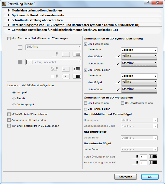
Task: Collapse Gemischte Einstellungen für Bibliothekselemente panel
Action: (9, 30)
